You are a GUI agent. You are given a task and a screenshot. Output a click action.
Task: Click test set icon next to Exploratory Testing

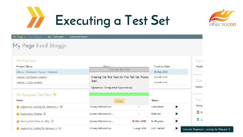point(18,114)
